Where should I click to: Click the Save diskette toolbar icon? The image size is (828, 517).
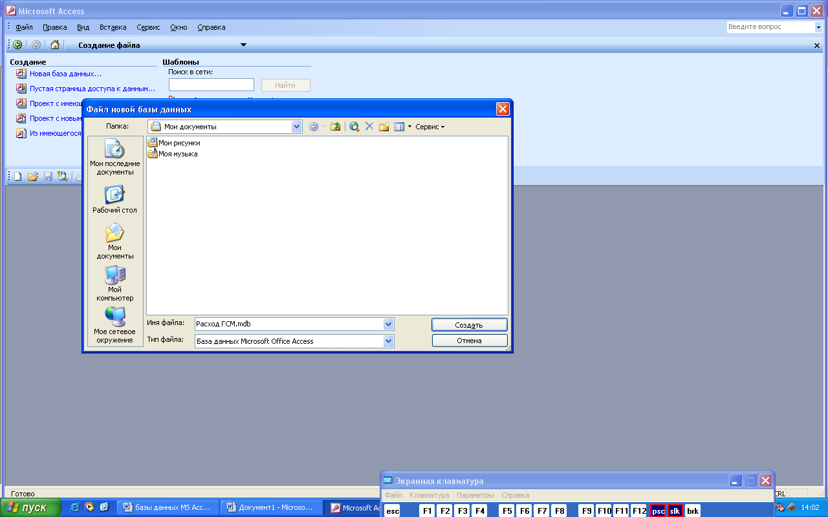[x=48, y=176]
